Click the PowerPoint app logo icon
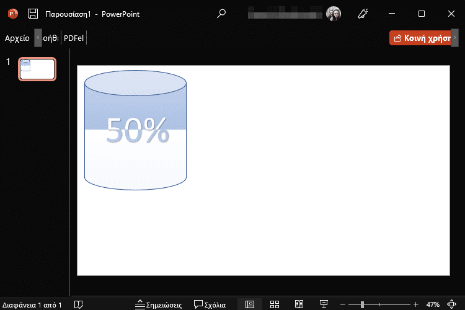This screenshot has width=465, height=310. coord(13,14)
